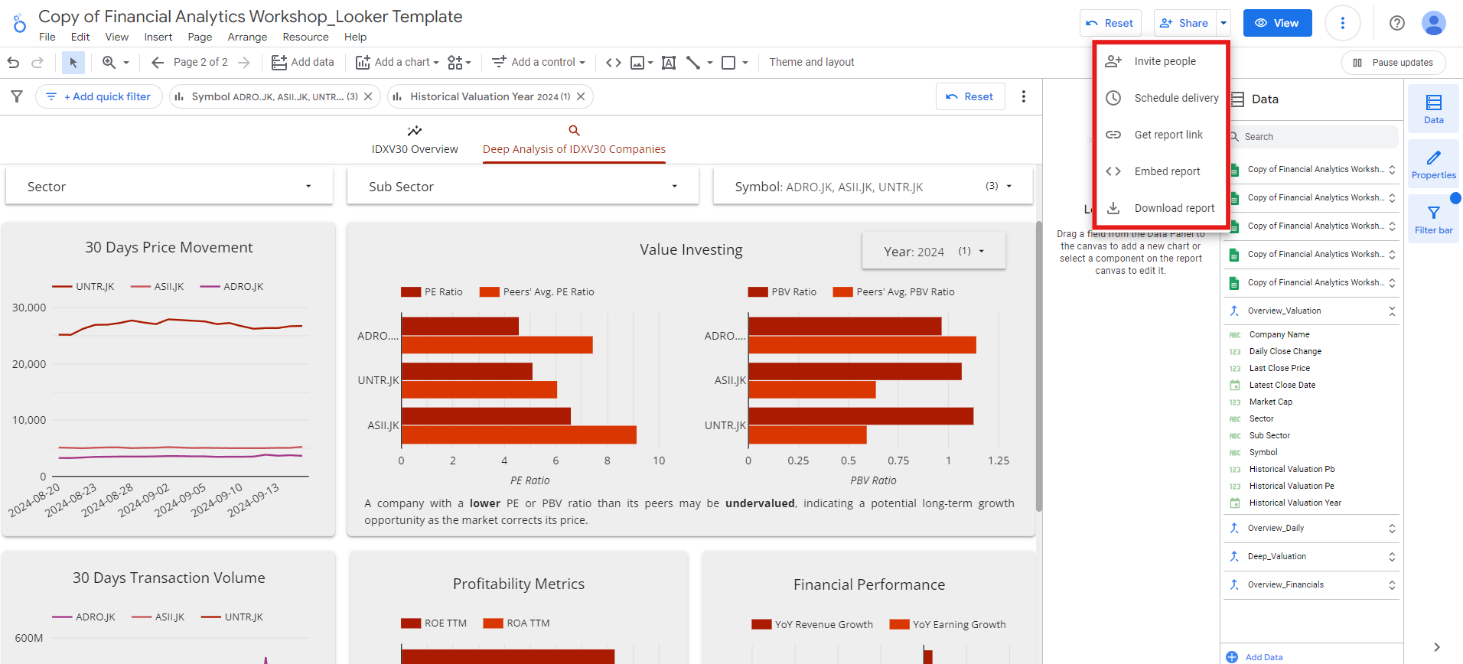The height and width of the screenshot is (664, 1463).
Task: Open the Sector dropdown control
Action: (169, 187)
